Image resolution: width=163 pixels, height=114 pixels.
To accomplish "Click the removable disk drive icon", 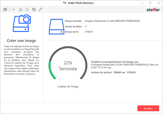I will [57, 27].
